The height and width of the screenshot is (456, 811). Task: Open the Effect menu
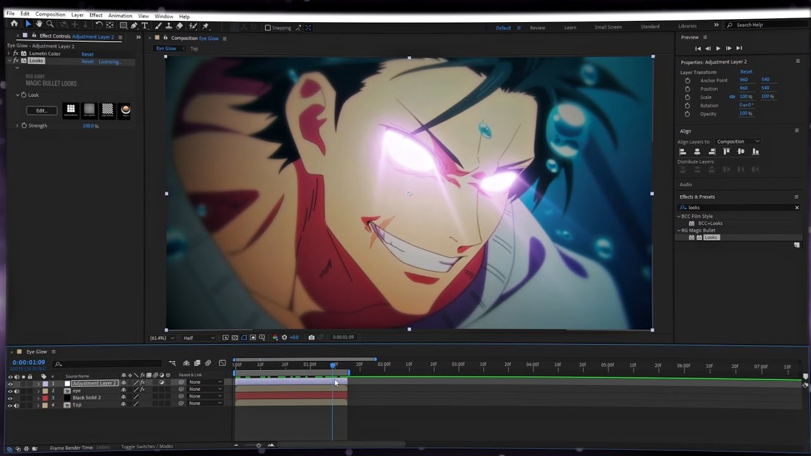point(96,15)
